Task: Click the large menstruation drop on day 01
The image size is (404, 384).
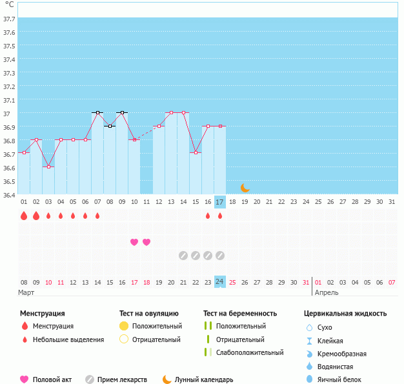Action: coord(24,216)
